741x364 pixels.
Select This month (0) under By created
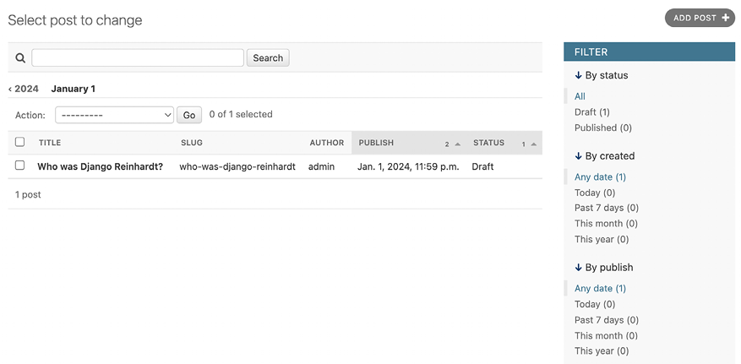click(x=607, y=223)
